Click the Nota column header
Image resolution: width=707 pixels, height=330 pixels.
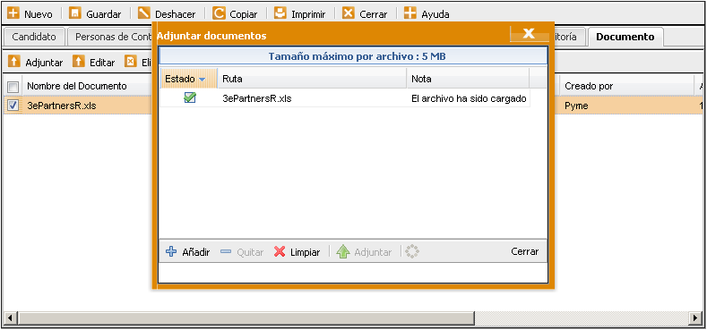(468, 79)
